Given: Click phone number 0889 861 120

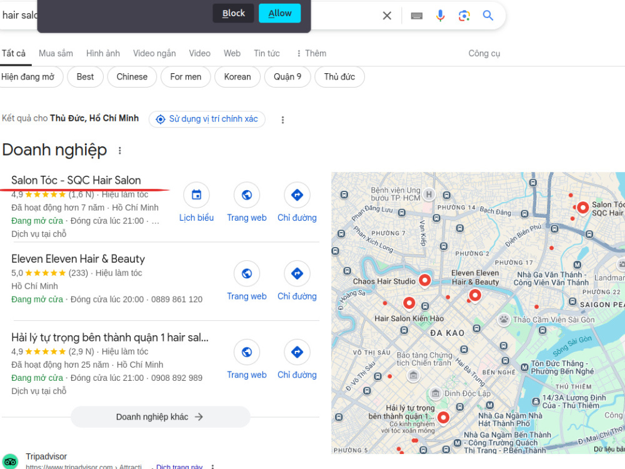Looking at the screenshot, I should 177,300.
